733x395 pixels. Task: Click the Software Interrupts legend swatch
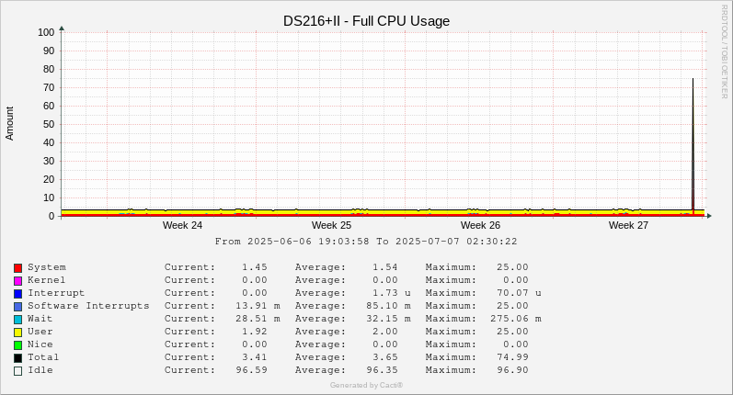17,307
